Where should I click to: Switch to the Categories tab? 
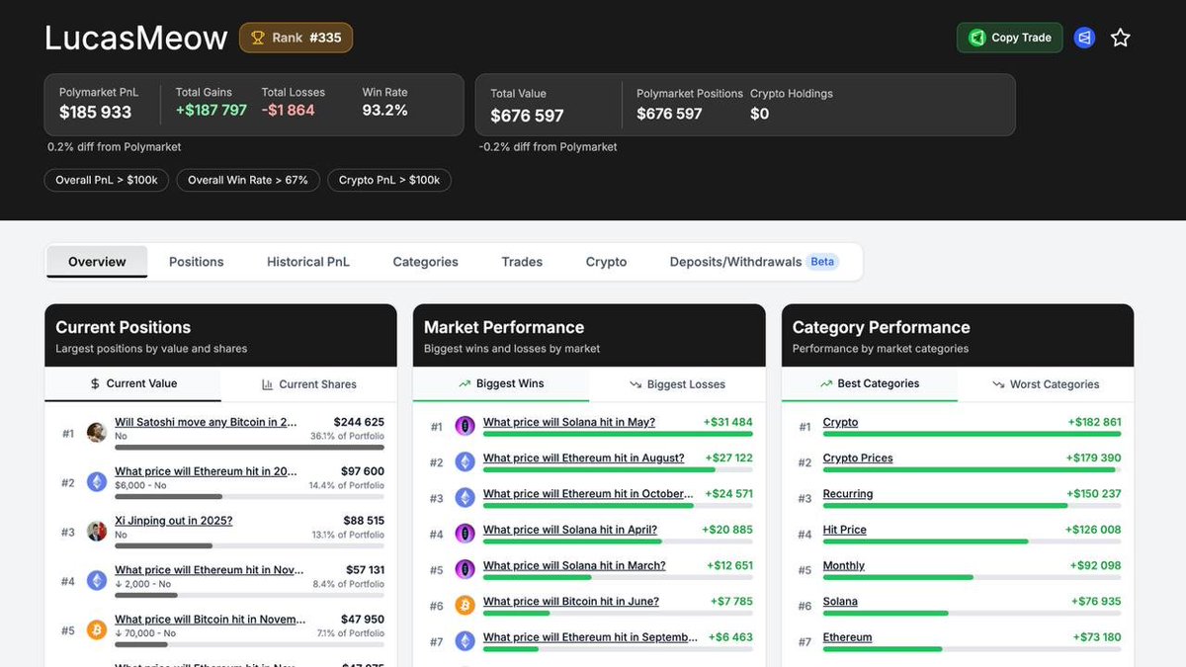tap(426, 262)
